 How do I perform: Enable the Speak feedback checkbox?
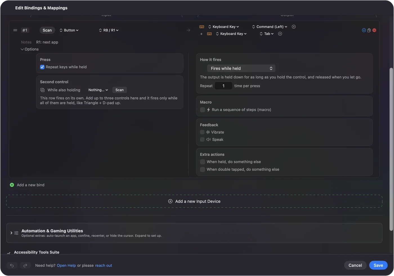[x=202, y=139]
